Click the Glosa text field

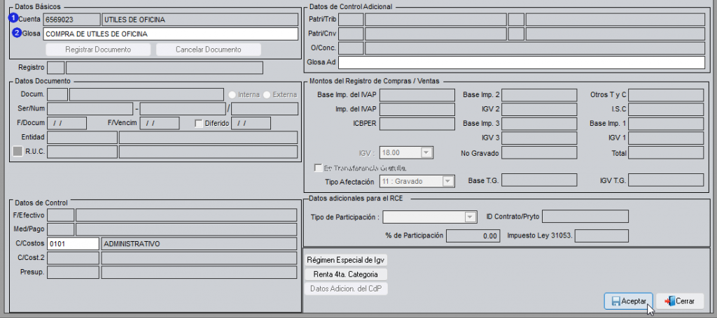[x=170, y=34]
